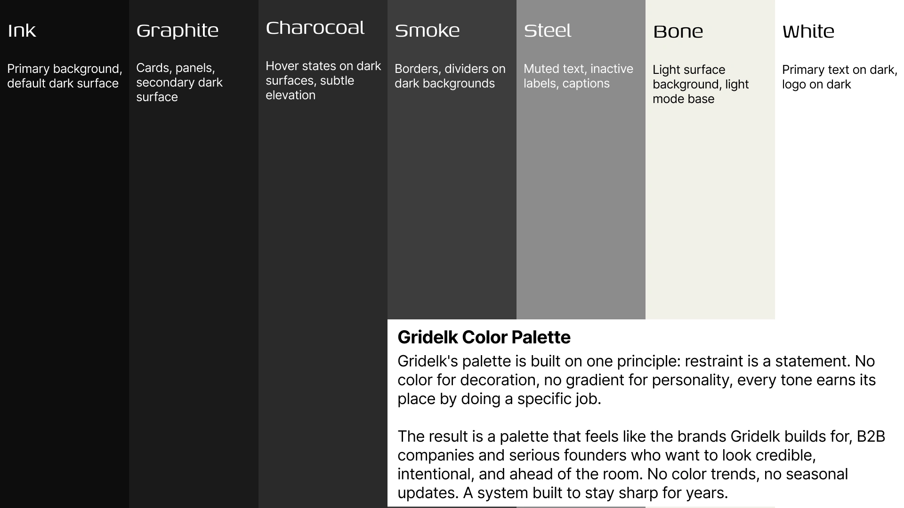Select the 'Muted text, inactive labels' description
Screen dimensions: 904x508
click(x=578, y=76)
